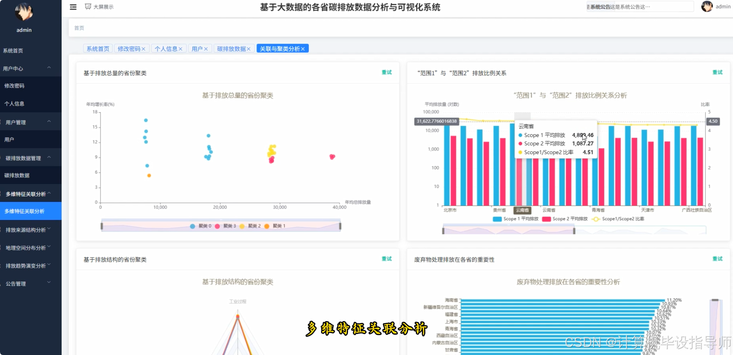Collapse the 多维特征关联分析 sidebar group

tap(31, 194)
